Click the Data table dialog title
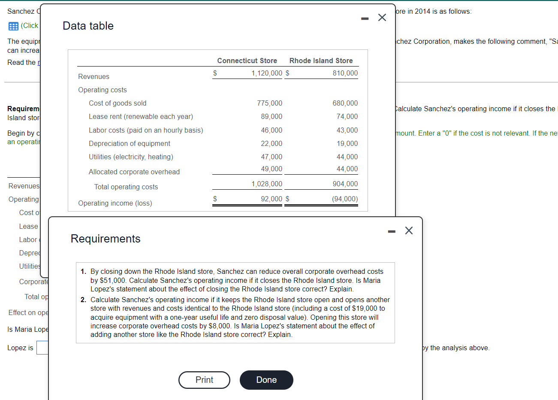This screenshot has height=400, width=558. (88, 26)
